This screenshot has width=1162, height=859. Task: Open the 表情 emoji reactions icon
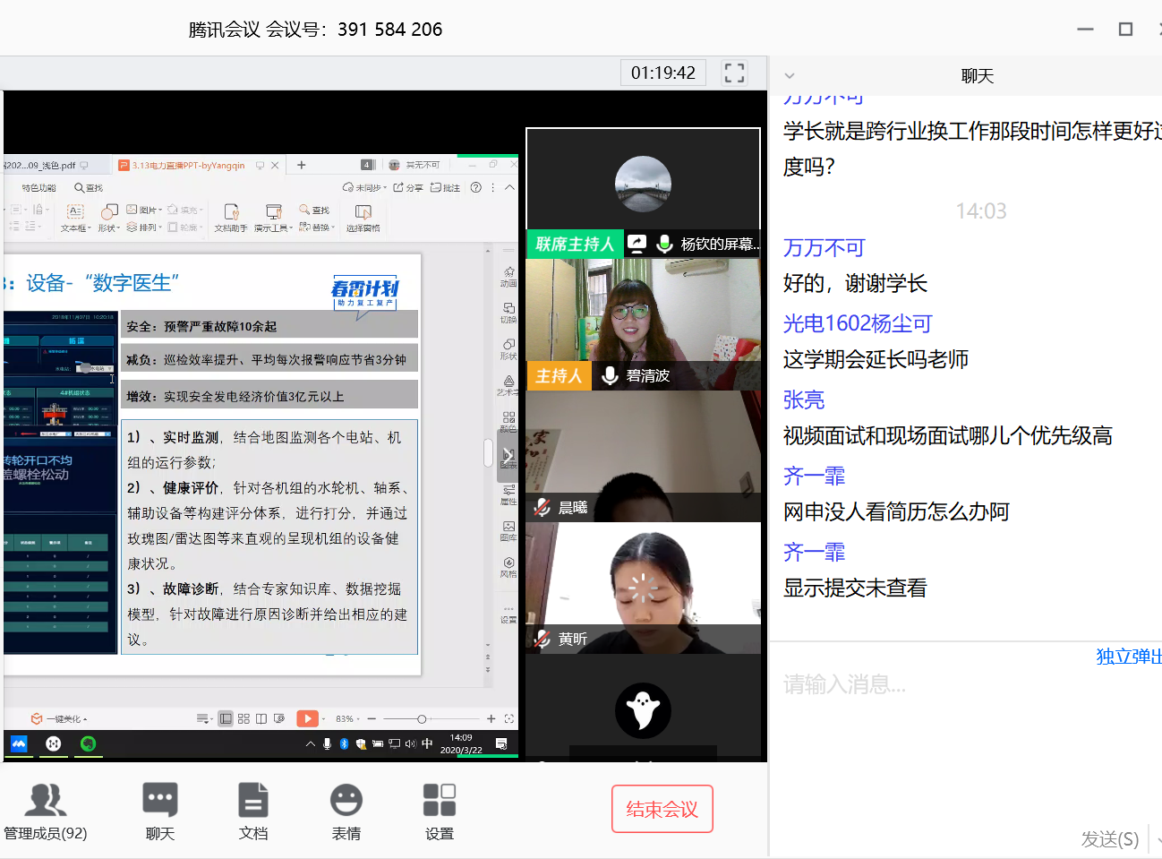pyautogui.click(x=346, y=810)
